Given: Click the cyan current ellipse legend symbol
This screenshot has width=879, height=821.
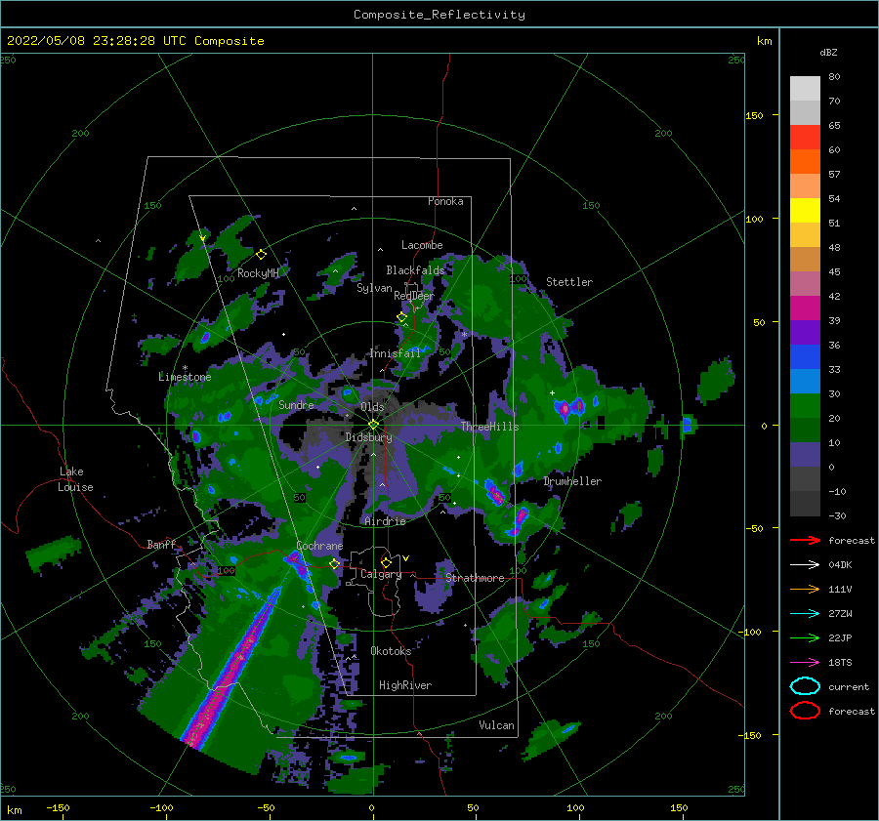Looking at the screenshot, I should click(805, 686).
